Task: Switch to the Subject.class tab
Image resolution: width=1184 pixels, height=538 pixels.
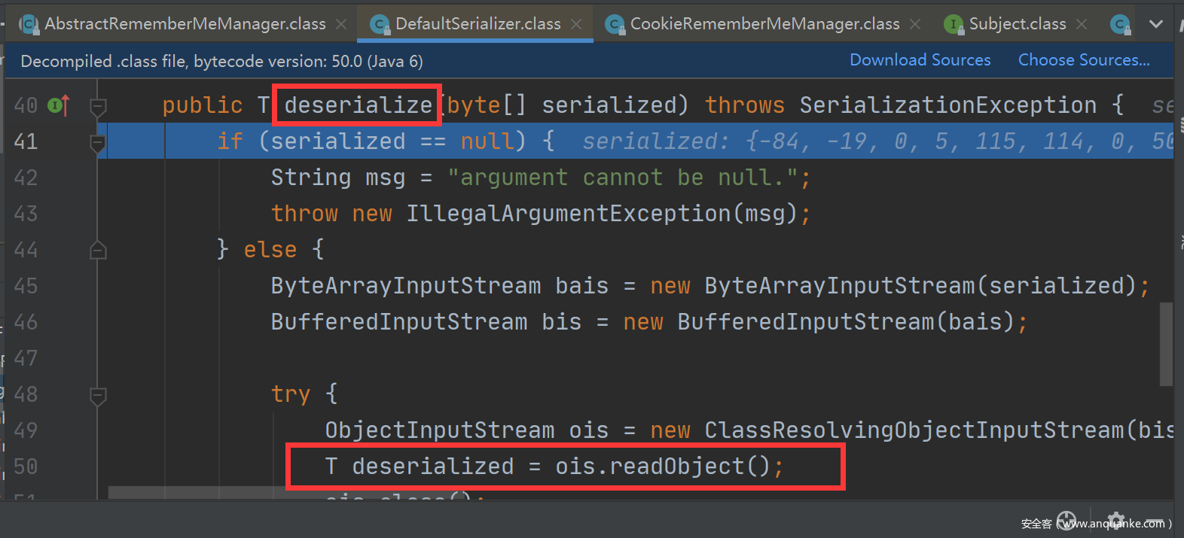Action: (x=1017, y=24)
